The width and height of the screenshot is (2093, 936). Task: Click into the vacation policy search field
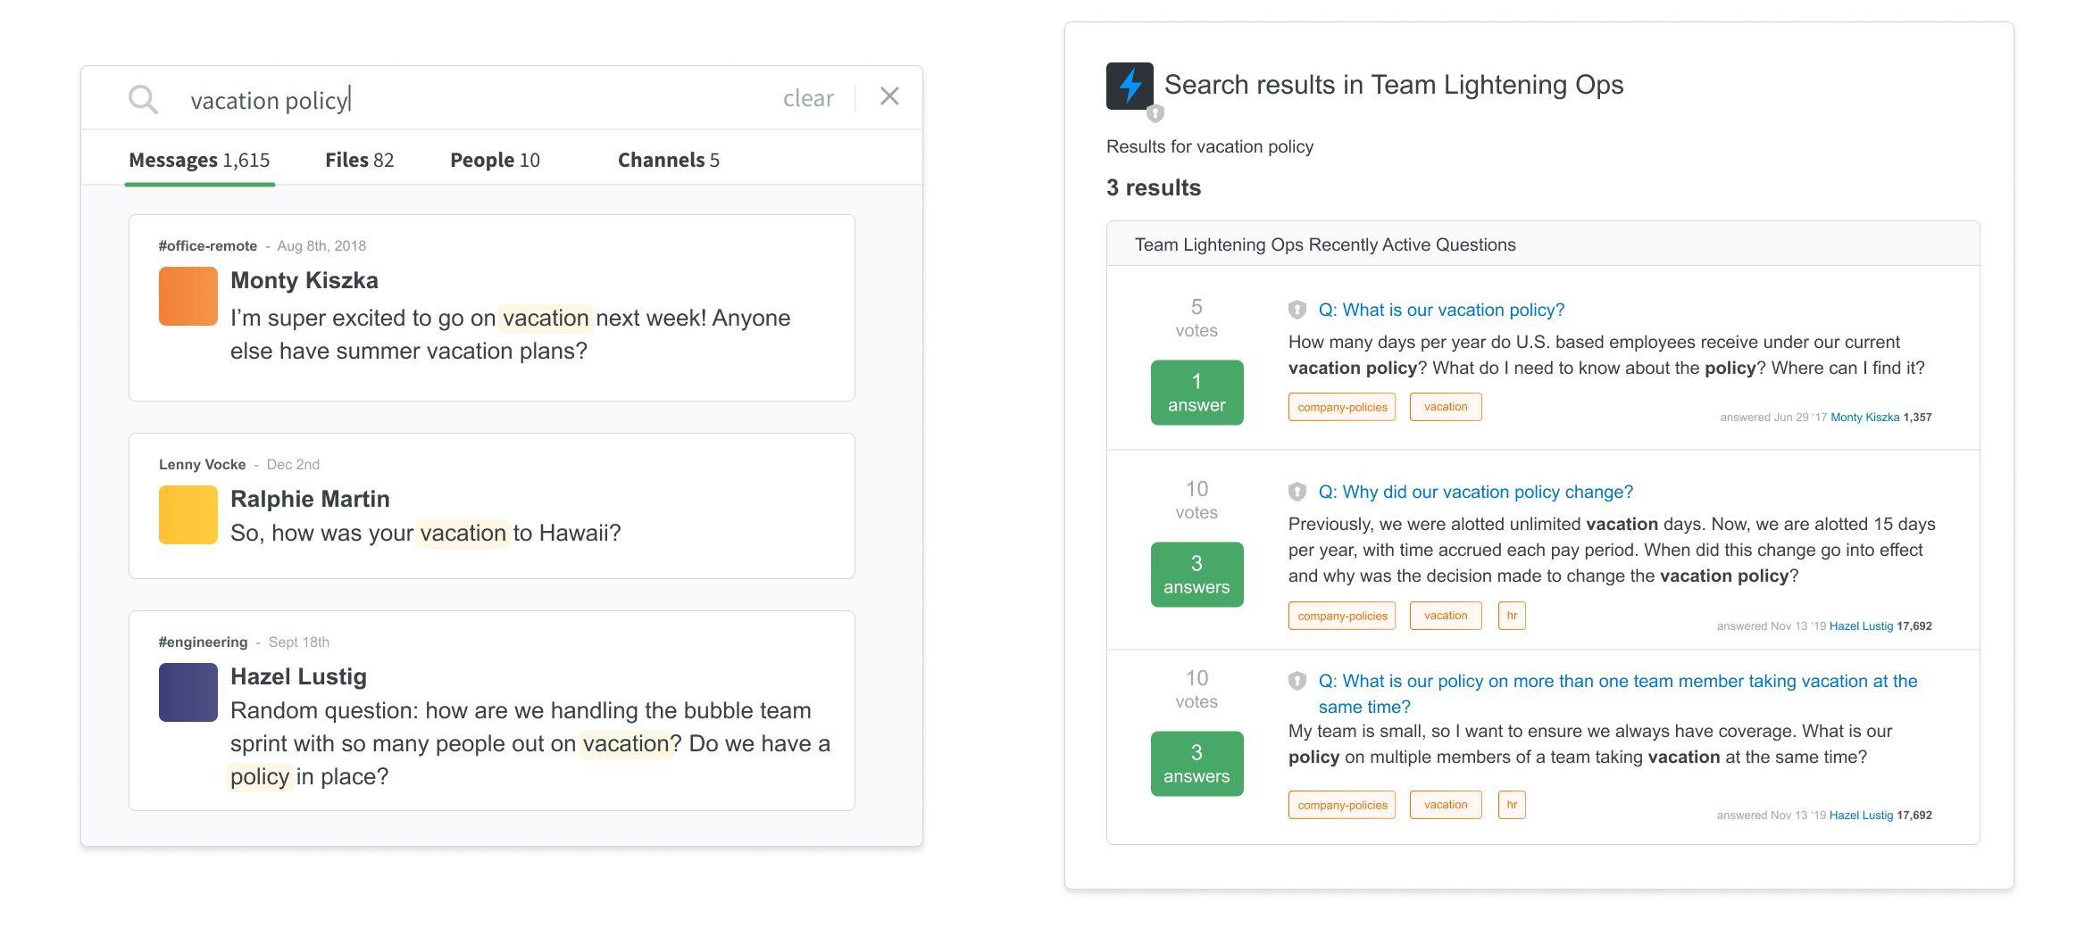click(473, 99)
